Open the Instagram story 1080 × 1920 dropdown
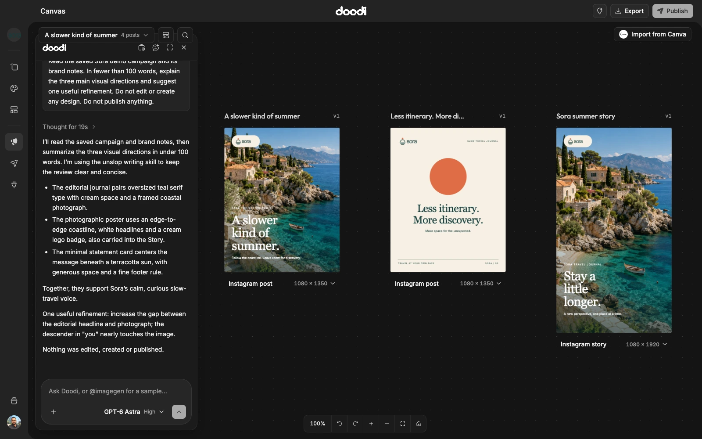Screen dimensions: 702x439 click(647, 345)
